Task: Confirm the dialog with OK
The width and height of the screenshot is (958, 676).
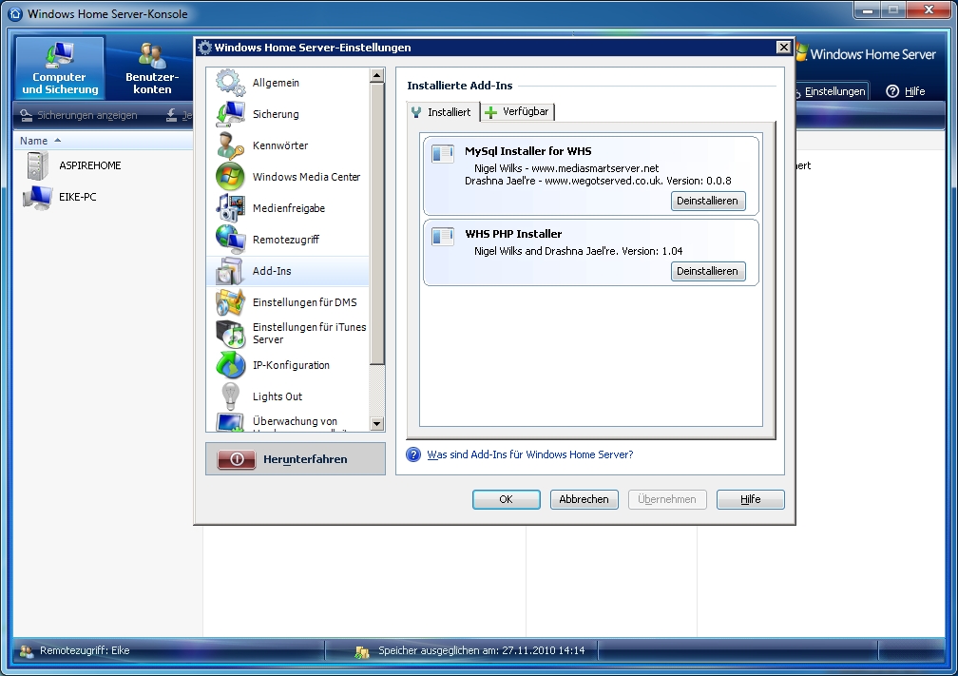Action: pyautogui.click(x=506, y=499)
